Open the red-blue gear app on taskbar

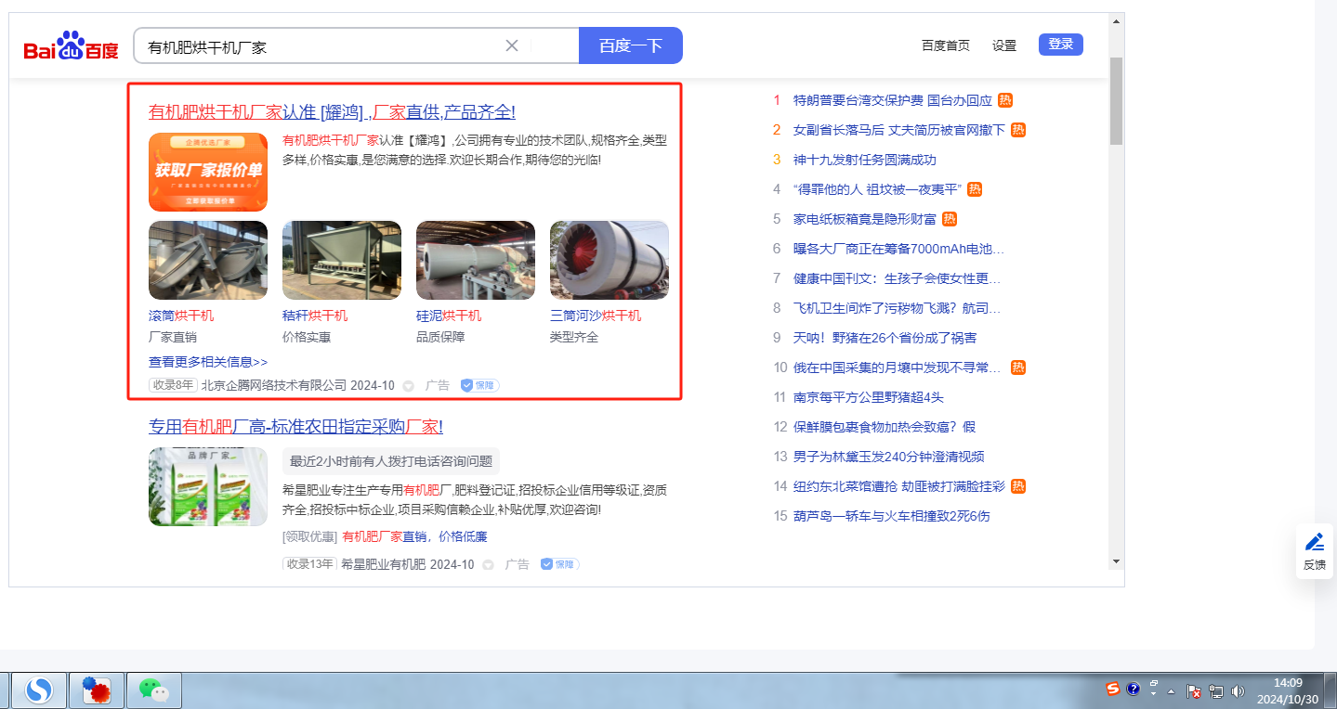[x=96, y=690]
